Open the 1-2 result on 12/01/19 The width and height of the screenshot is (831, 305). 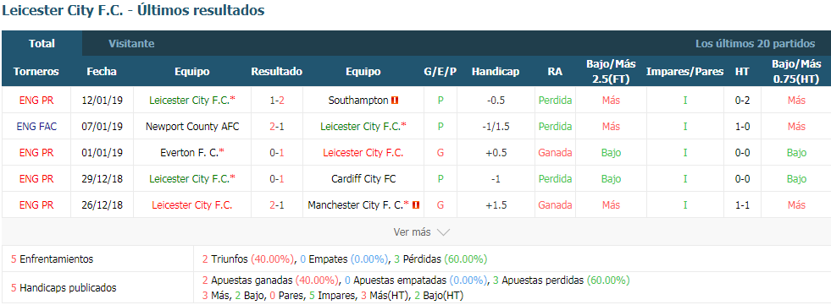point(277,100)
